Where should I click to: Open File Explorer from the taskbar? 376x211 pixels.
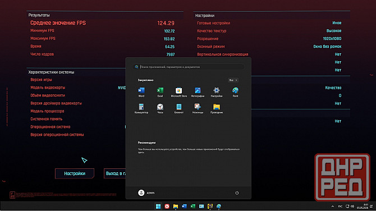[x=176, y=206]
